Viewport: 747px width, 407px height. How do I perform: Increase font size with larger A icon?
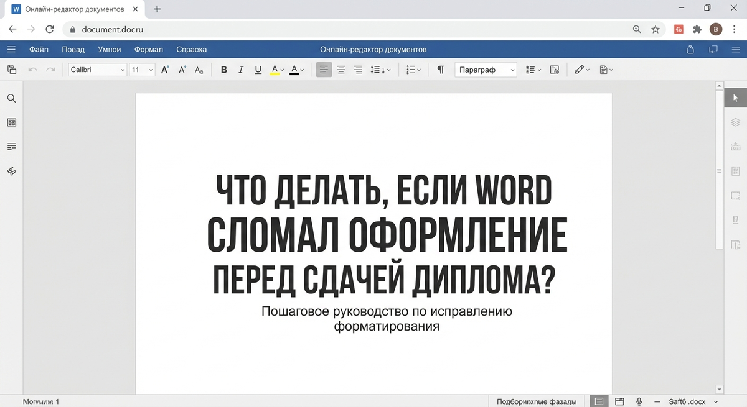165,70
